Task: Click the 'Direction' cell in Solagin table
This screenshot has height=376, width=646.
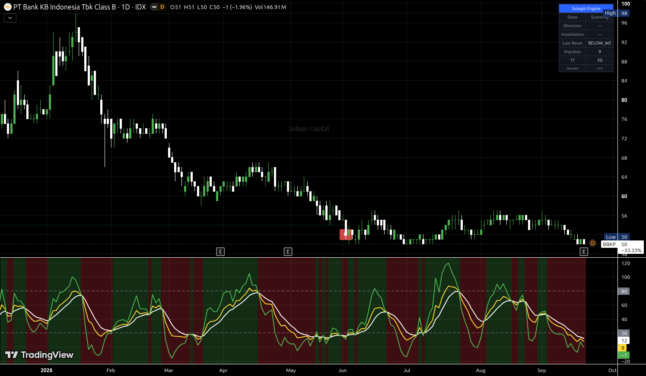Action: click(x=572, y=26)
